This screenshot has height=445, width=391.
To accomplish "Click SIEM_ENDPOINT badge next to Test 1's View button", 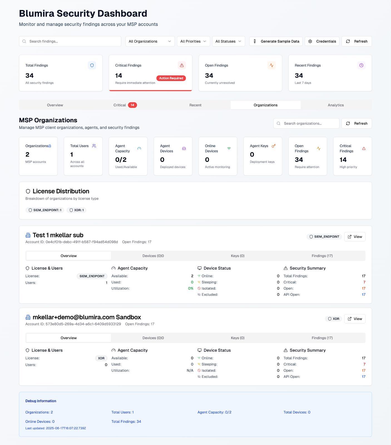I will (324, 237).
